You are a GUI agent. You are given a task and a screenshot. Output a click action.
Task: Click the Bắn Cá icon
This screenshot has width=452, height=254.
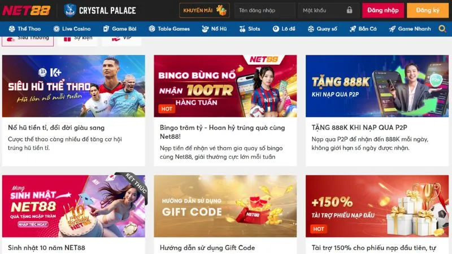click(353, 29)
